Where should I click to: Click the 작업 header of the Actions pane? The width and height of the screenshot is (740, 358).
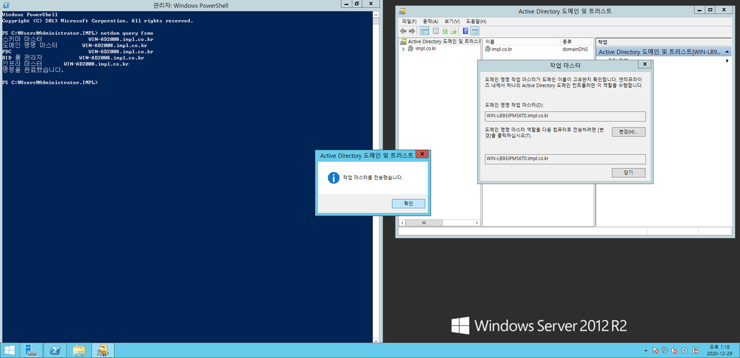coord(664,42)
